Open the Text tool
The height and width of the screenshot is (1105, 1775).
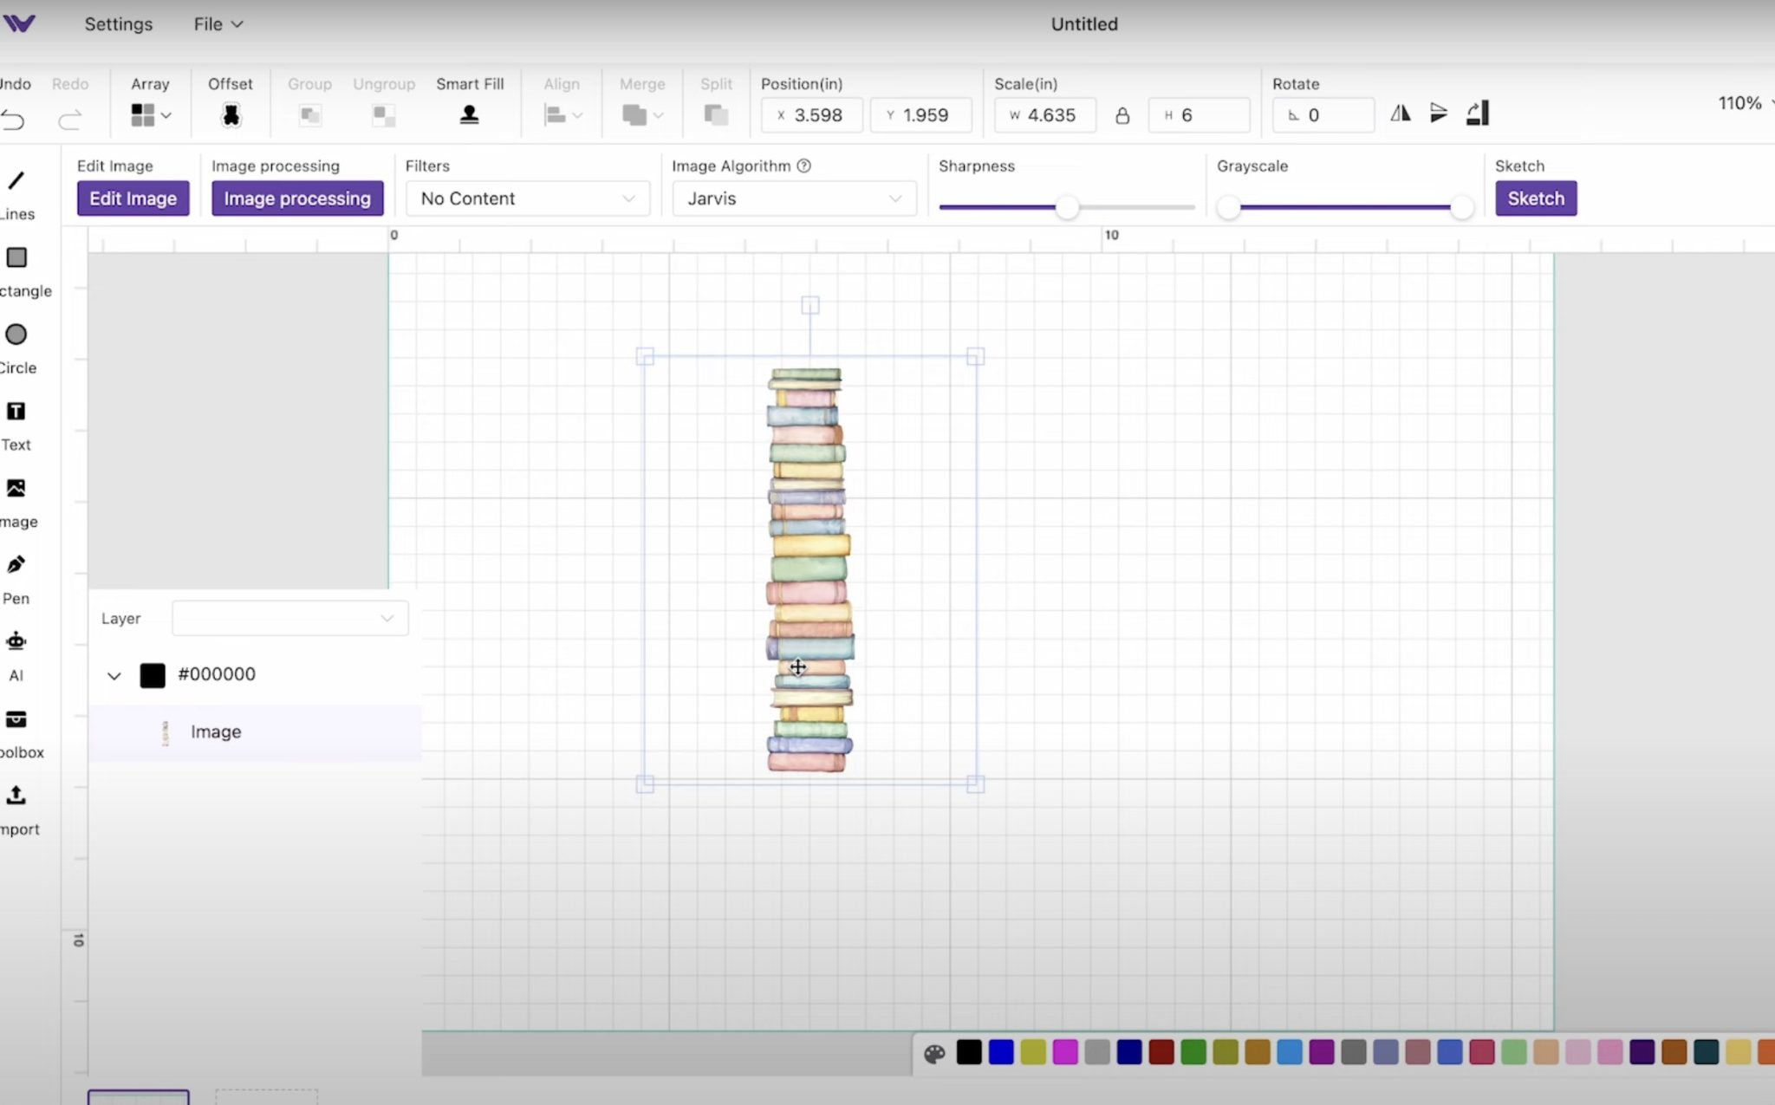(16, 411)
